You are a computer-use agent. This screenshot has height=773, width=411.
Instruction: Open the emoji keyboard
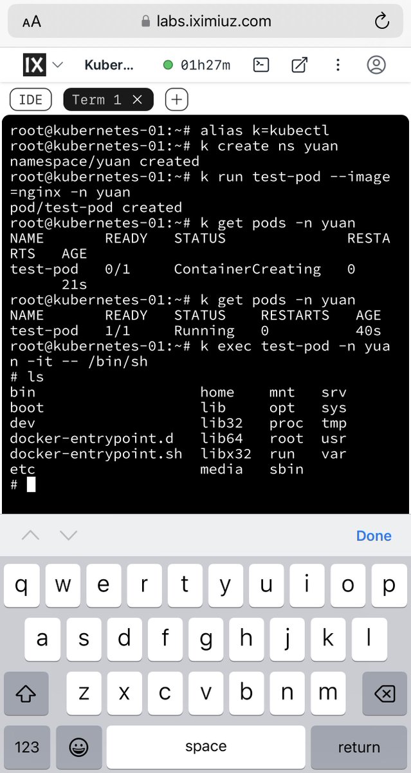pos(78,747)
